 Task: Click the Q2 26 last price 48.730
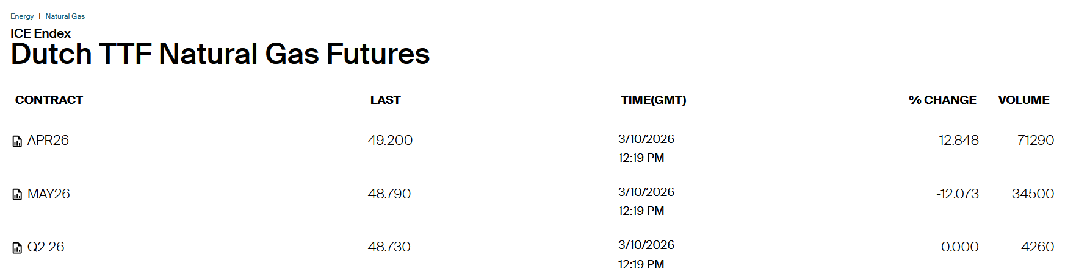coord(389,247)
